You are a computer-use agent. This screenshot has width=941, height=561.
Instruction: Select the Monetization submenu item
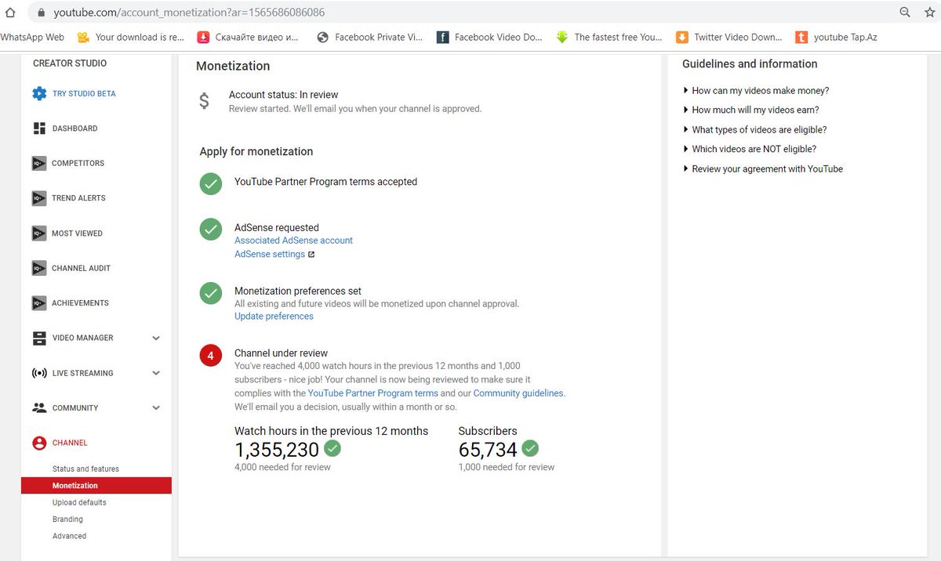(96, 486)
